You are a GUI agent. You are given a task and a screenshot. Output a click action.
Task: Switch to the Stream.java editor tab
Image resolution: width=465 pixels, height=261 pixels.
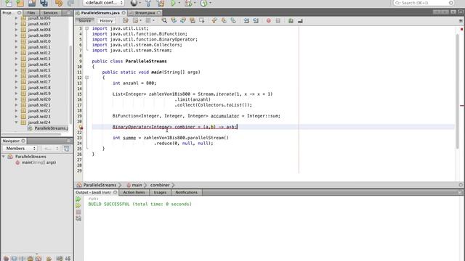point(145,13)
